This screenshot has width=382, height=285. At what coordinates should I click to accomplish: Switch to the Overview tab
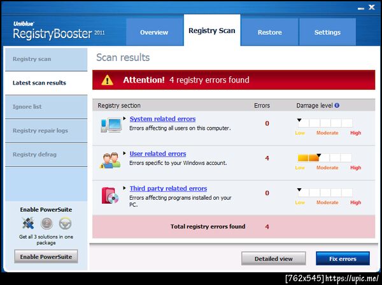click(x=155, y=32)
